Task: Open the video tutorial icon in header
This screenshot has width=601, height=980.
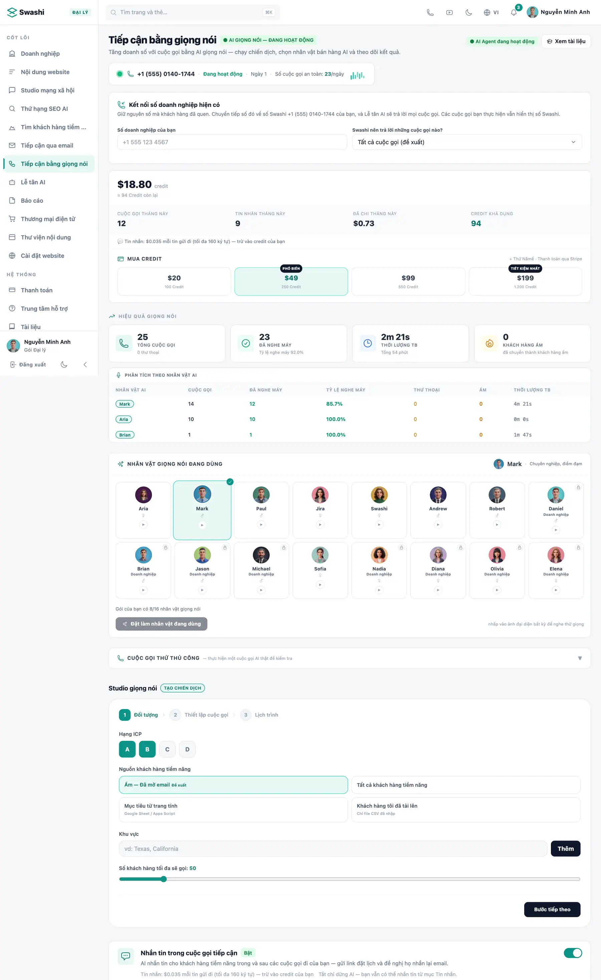Action: [449, 12]
